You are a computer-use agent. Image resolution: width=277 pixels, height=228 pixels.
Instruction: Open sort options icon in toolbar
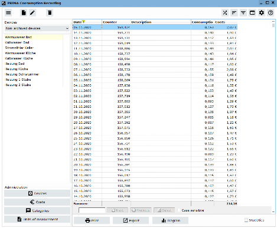pos(234,13)
